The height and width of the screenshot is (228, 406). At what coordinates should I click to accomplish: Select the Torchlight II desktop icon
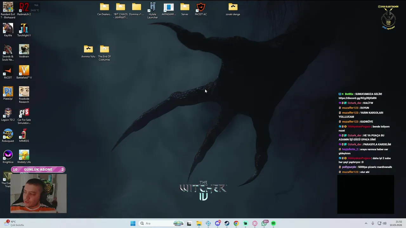click(24, 30)
